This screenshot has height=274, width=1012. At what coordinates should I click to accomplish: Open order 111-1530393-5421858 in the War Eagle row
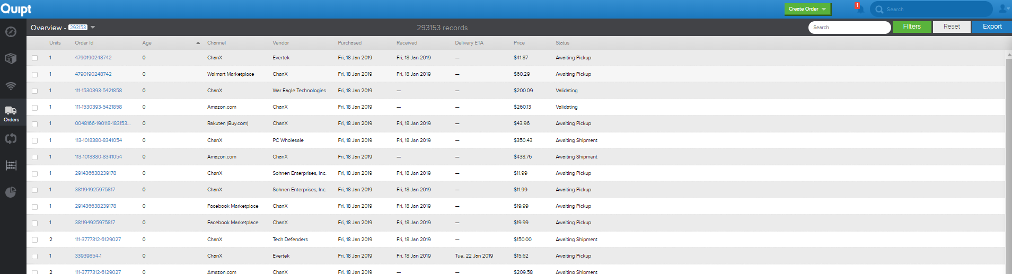(x=98, y=91)
